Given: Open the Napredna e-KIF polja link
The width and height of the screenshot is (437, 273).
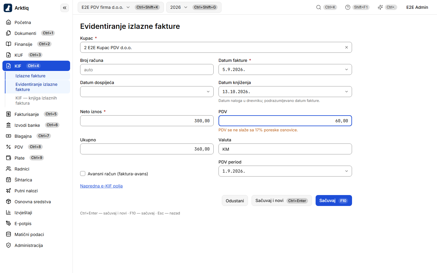Looking at the screenshot, I should click(x=101, y=186).
